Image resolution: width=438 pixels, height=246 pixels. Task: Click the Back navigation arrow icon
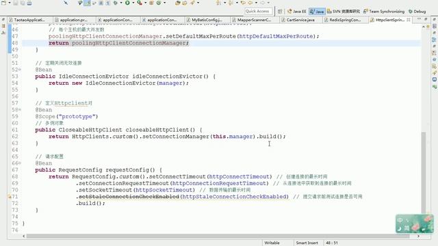(250, 3)
